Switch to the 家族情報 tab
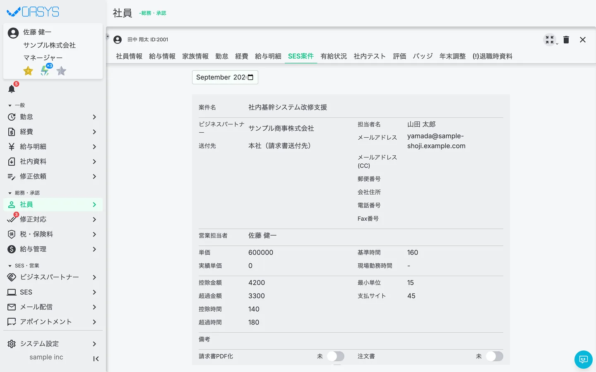 point(195,56)
